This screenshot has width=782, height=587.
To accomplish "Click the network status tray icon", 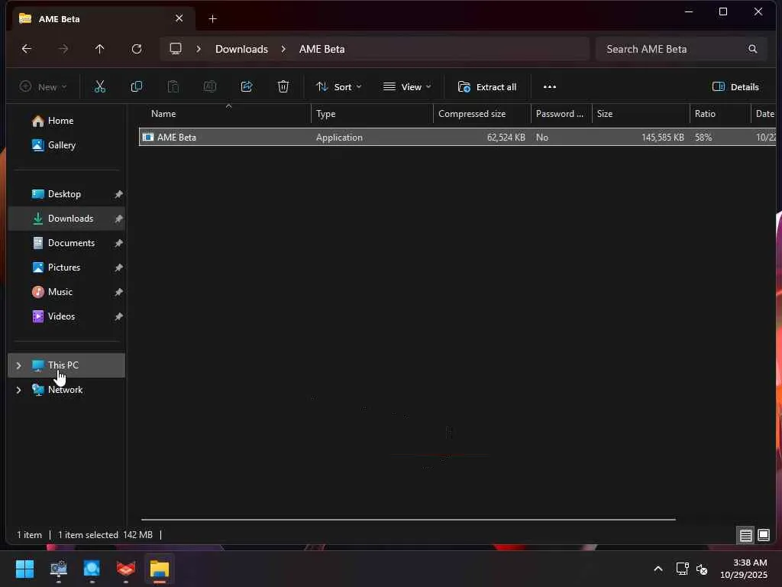I will pyautogui.click(x=682, y=569).
